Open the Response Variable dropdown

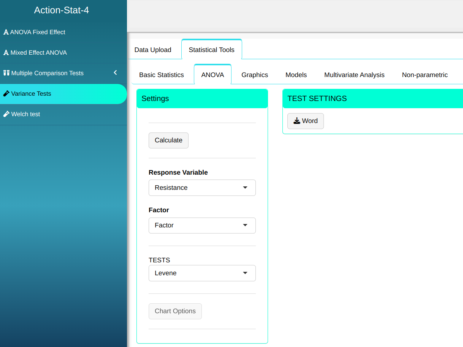tap(202, 188)
